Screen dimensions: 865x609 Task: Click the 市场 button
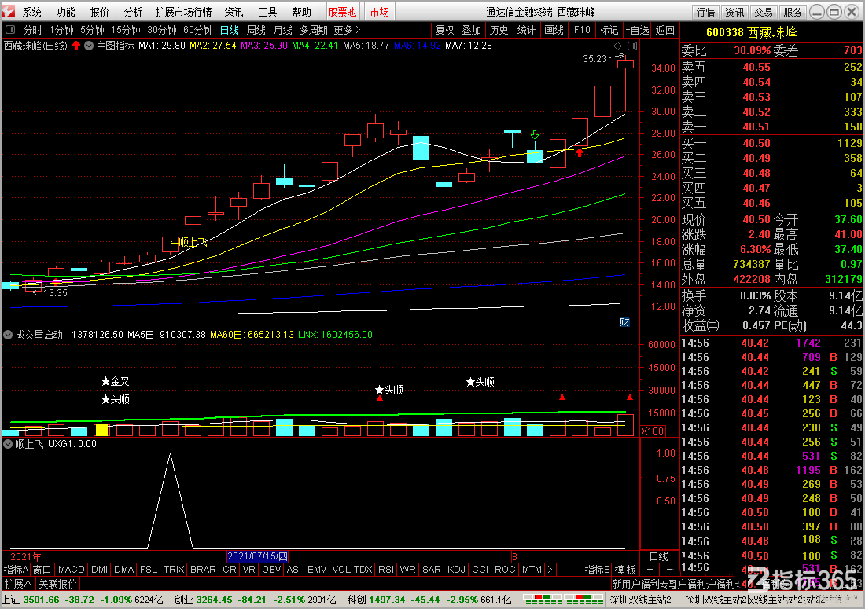click(379, 12)
